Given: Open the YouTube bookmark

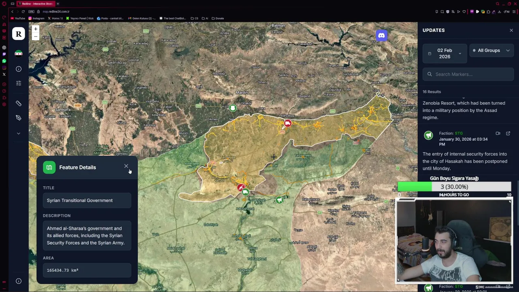Looking at the screenshot, I should point(18,18).
